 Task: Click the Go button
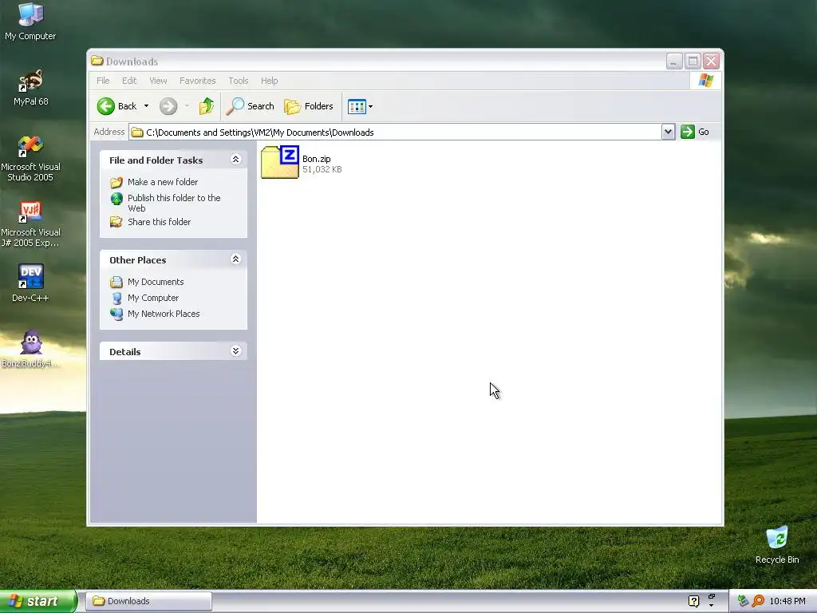(695, 132)
